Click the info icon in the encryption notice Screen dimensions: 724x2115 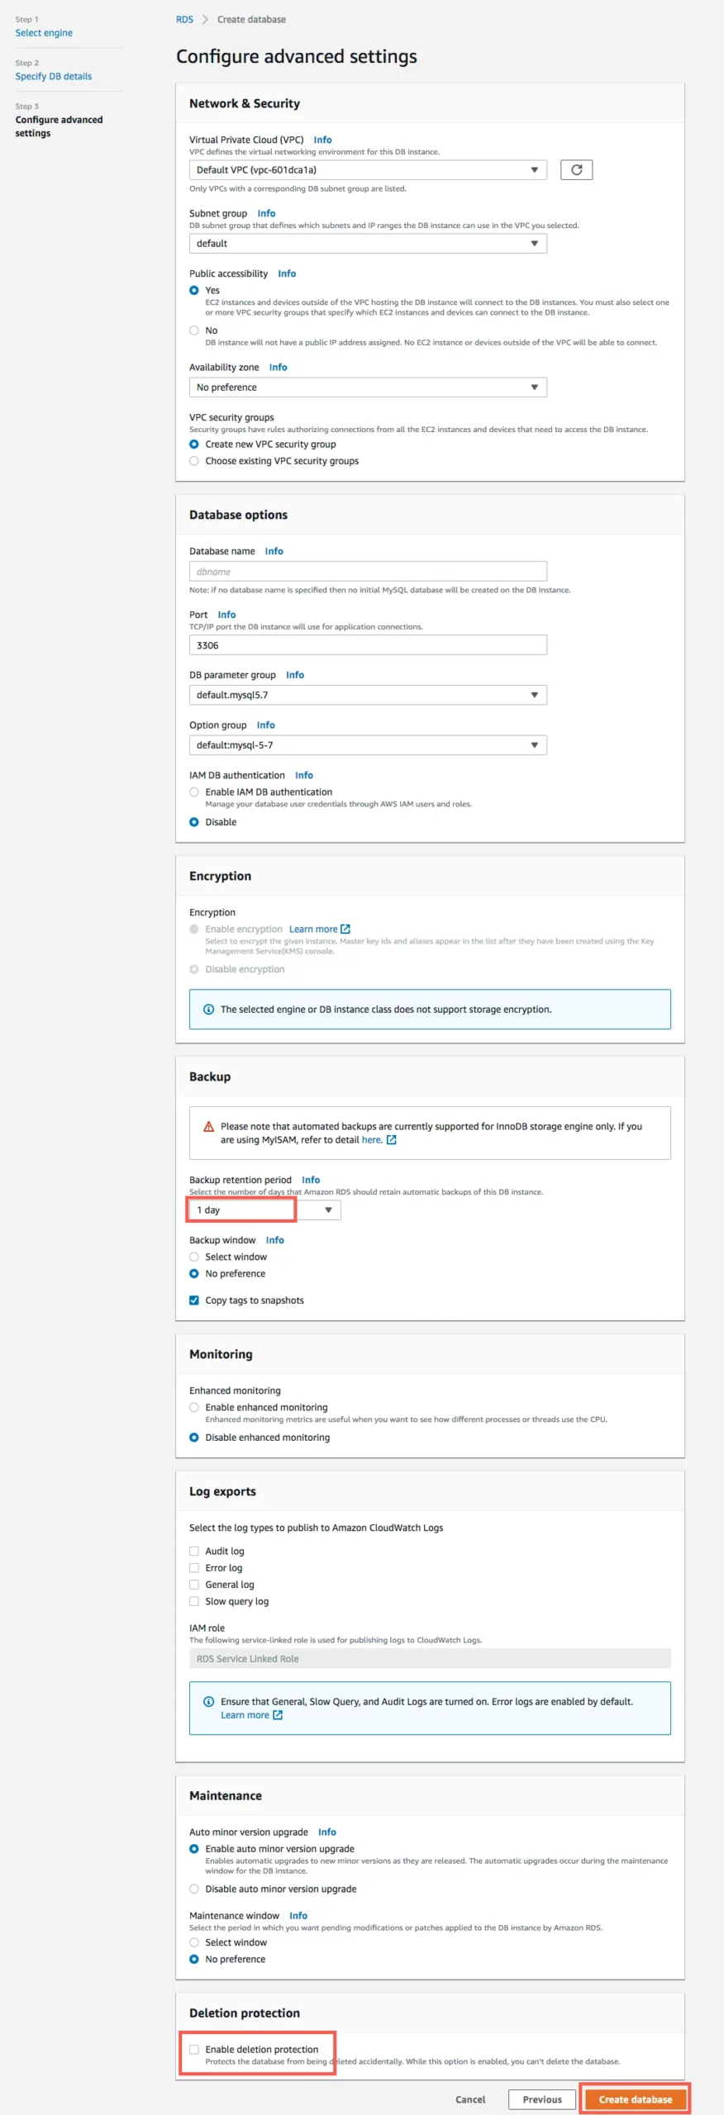(209, 1010)
